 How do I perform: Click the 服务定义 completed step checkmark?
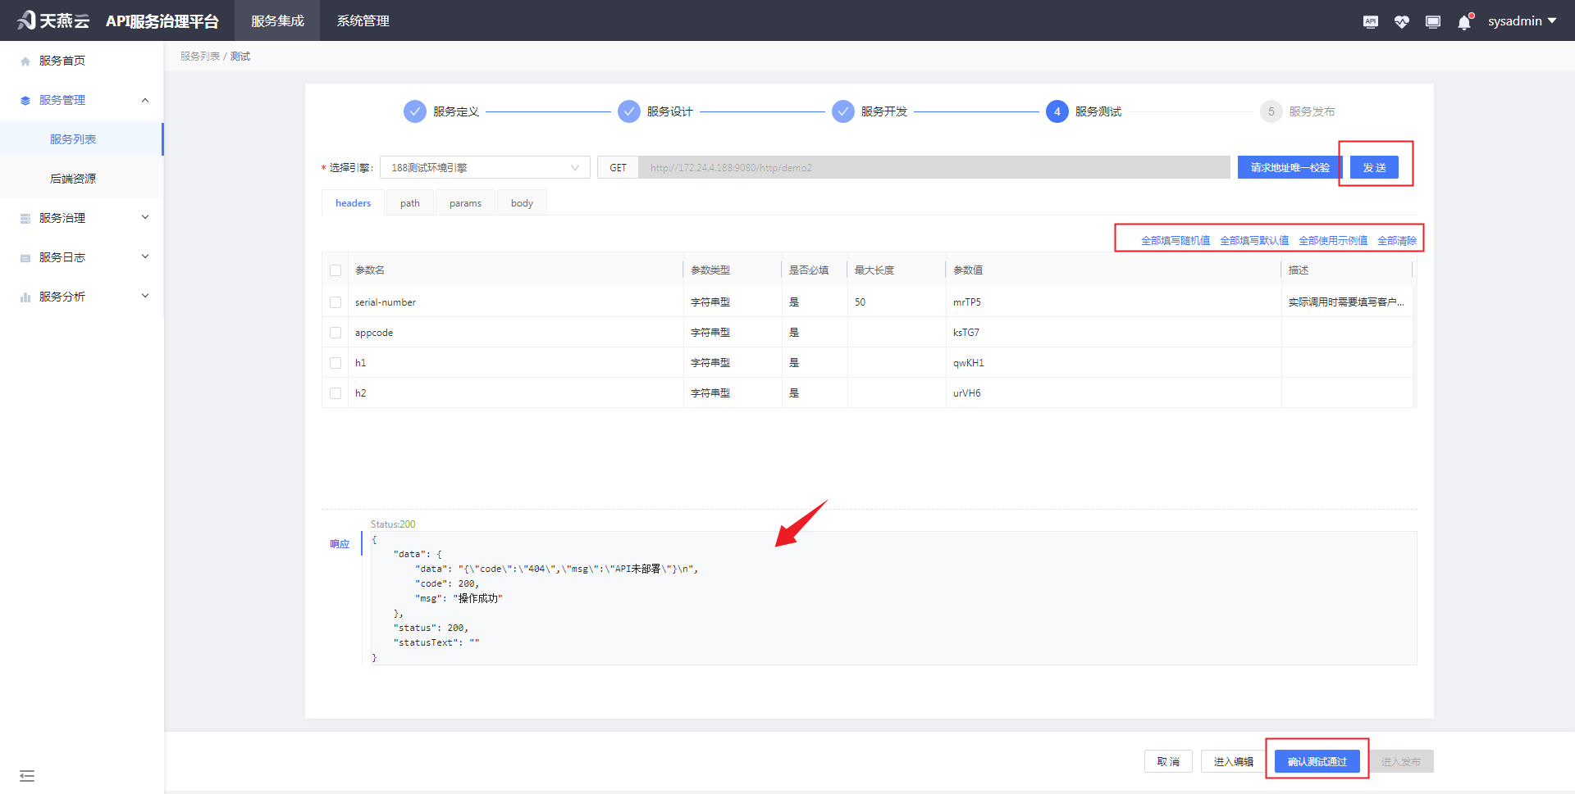(415, 111)
